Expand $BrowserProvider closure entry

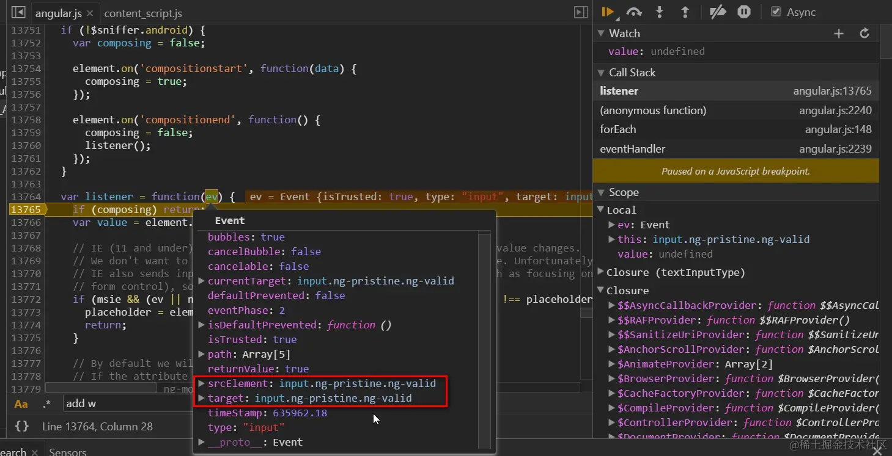[612, 378]
